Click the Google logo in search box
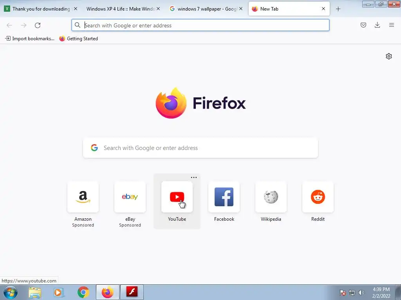The width and height of the screenshot is (401, 300). pos(94,148)
